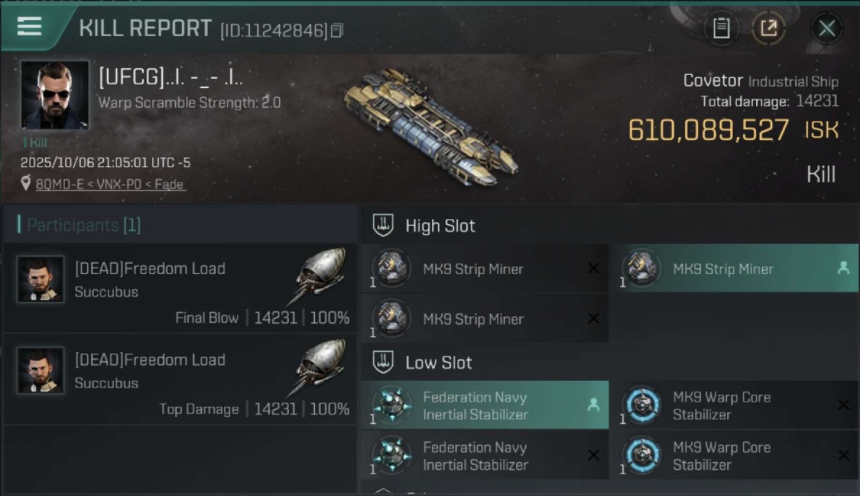
Task: Collapse the Low Slot section
Action: [383, 362]
